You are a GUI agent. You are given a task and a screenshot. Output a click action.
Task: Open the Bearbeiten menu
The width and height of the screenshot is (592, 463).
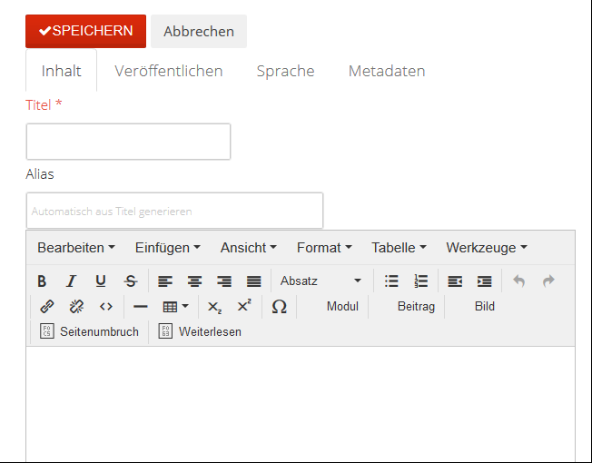76,248
